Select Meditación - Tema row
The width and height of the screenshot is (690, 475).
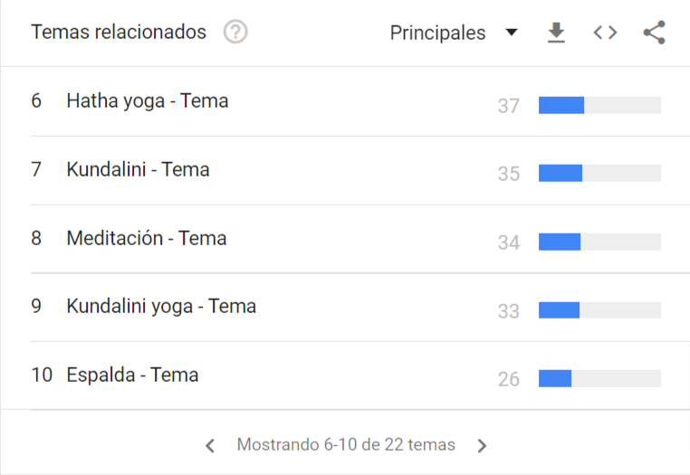tap(346, 239)
